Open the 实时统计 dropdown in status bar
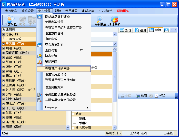This screenshot has height=137, width=179. coord(114,133)
